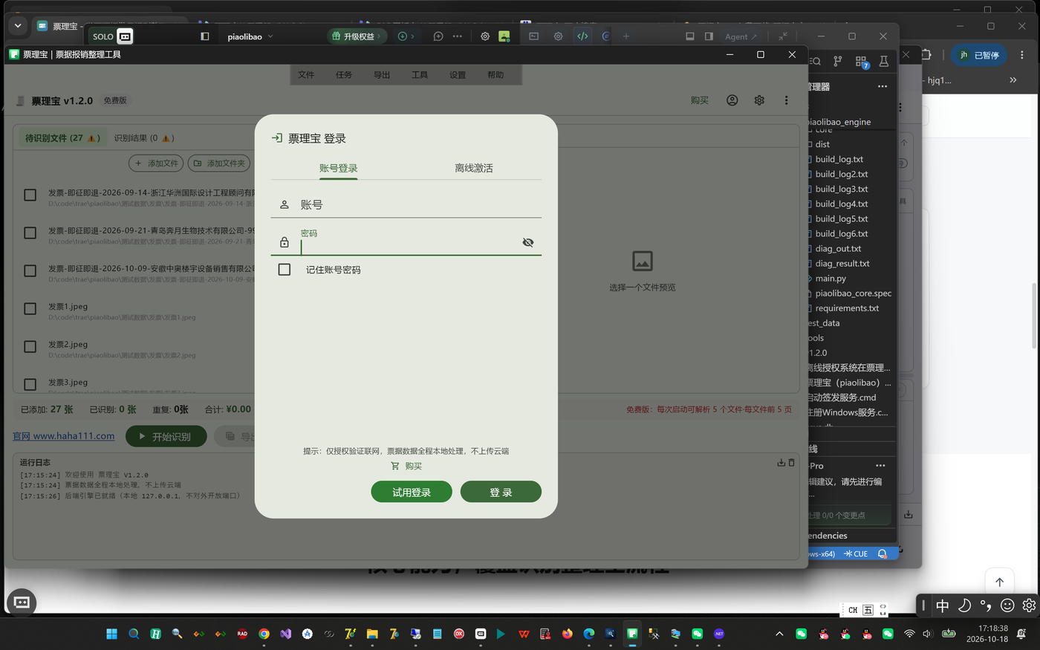Image resolution: width=1040 pixels, height=650 pixels.
Task: Open the user account icon in 票理宝 header
Action: point(732,100)
